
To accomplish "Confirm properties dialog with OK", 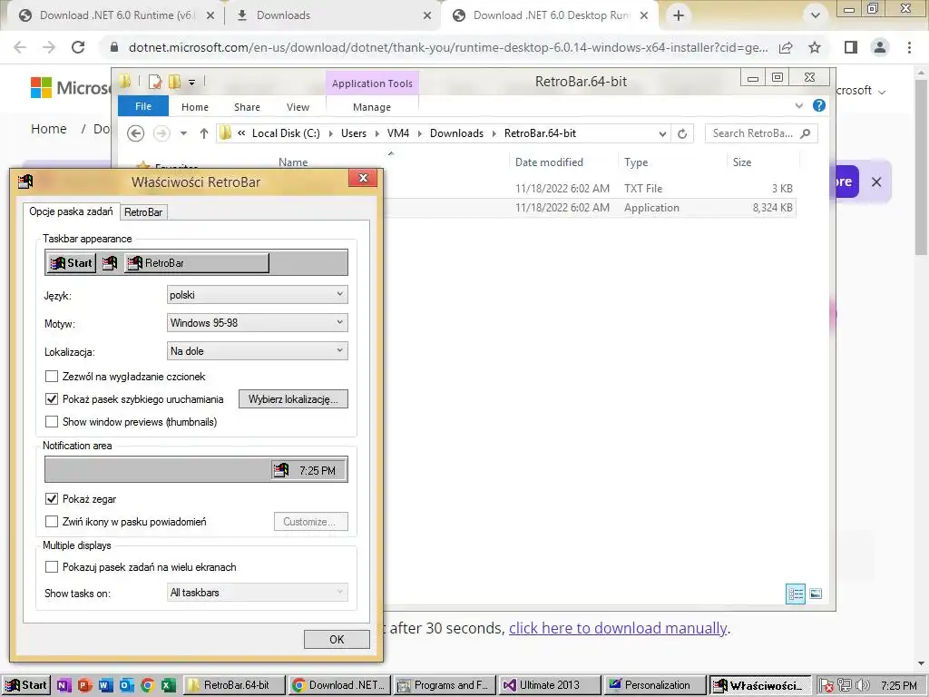I will point(337,640).
